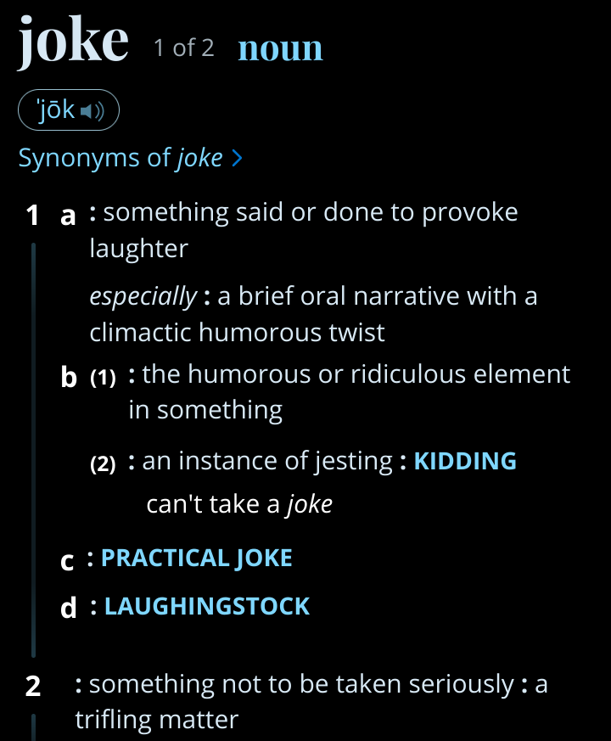Click the example phrase "can't take a joke"
Screen dimensions: 611x741
[x=239, y=504]
